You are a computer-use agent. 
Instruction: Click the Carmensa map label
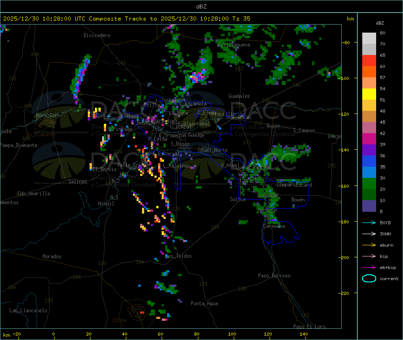pos(274,226)
